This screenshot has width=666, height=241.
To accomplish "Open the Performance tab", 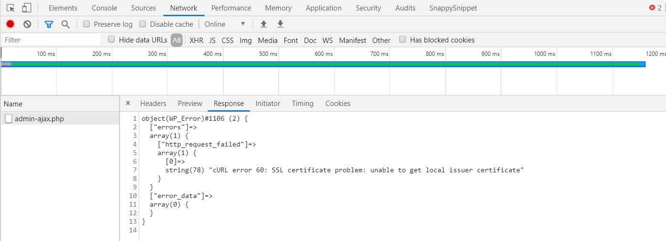I will [231, 8].
